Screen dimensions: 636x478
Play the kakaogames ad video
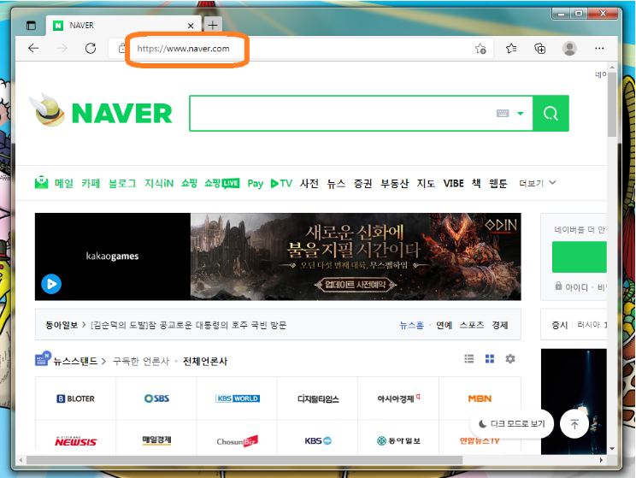(x=51, y=284)
